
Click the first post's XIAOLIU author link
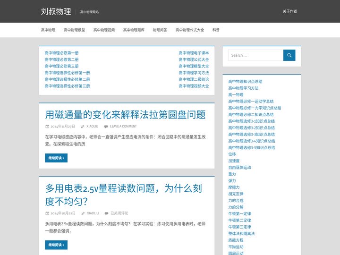(93, 127)
